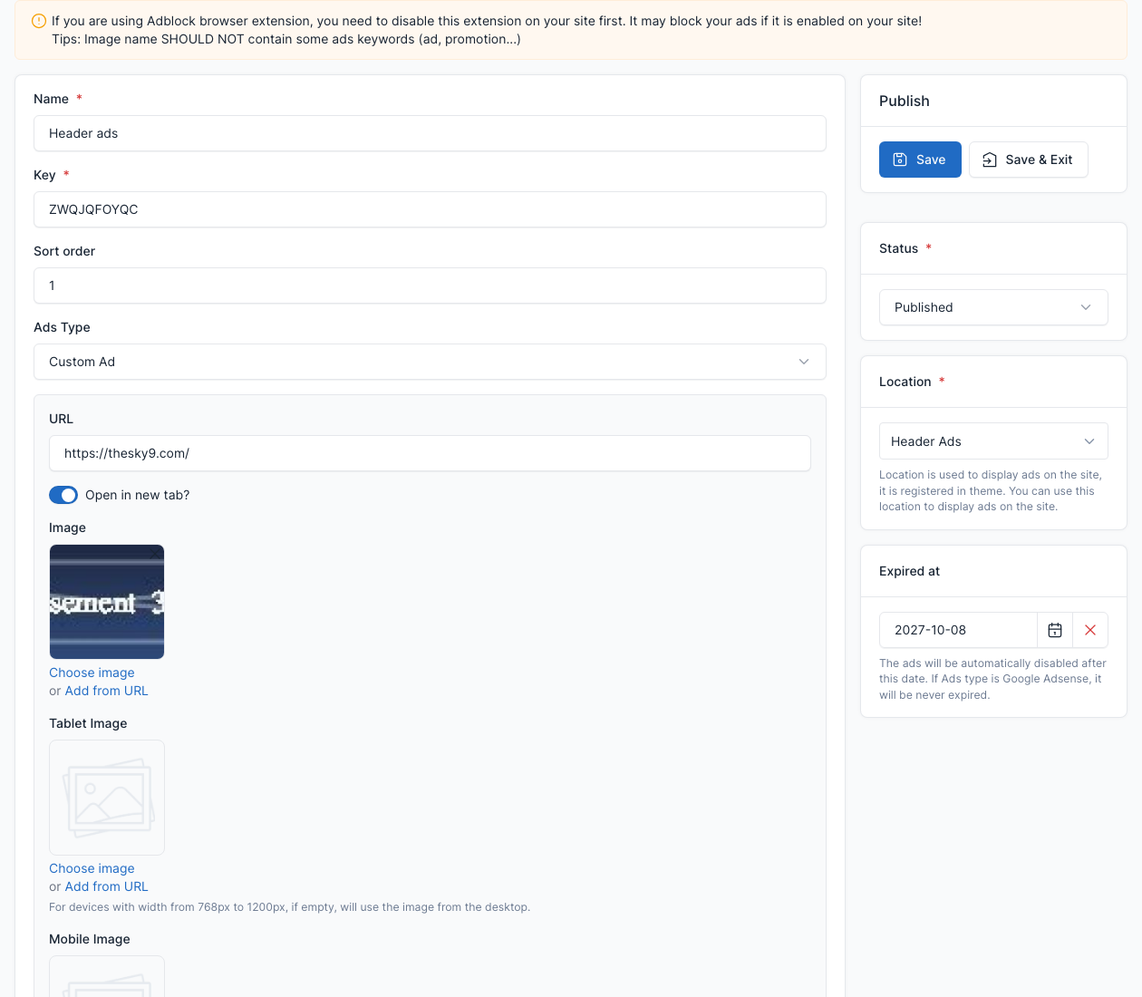Clear the expiry date with red X
This screenshot has width=1142, height=997.
point(1090,630)
